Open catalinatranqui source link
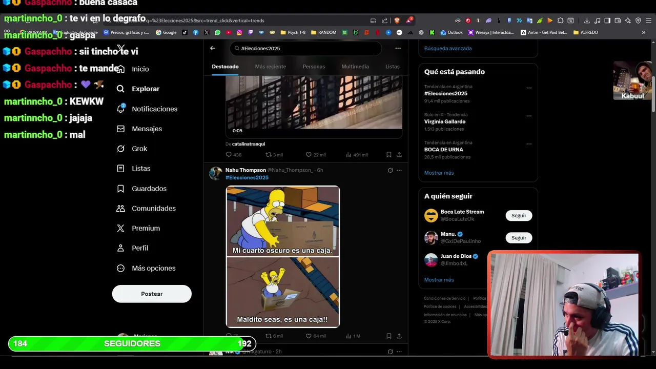The width and height of the screenshot is (656, 369). click(249, 144)
